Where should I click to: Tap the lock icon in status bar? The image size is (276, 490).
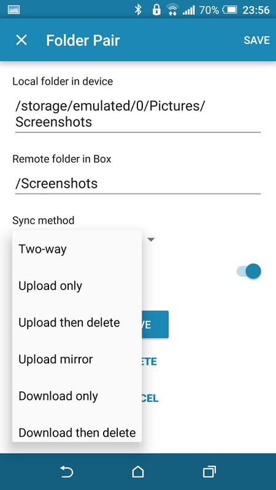[156, 10]
